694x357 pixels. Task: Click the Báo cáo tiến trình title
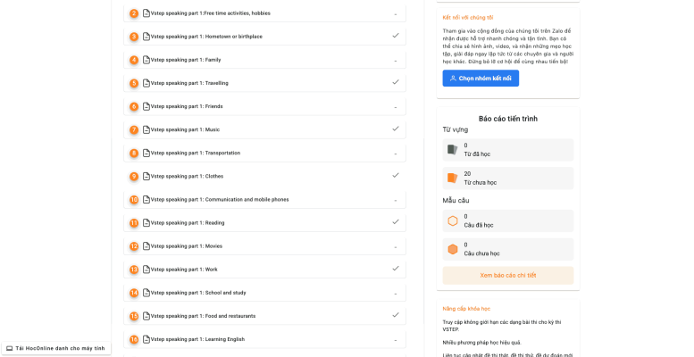pos(508,119)
